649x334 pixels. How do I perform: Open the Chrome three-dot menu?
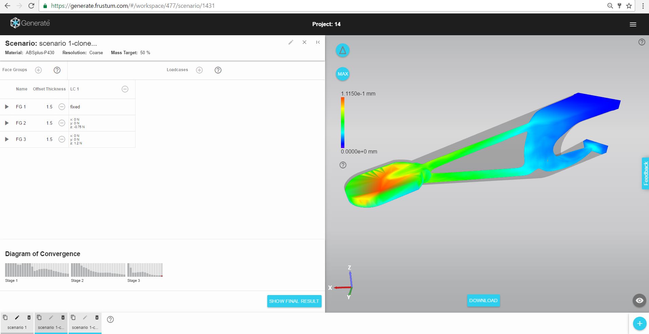(x=643, y=6)
